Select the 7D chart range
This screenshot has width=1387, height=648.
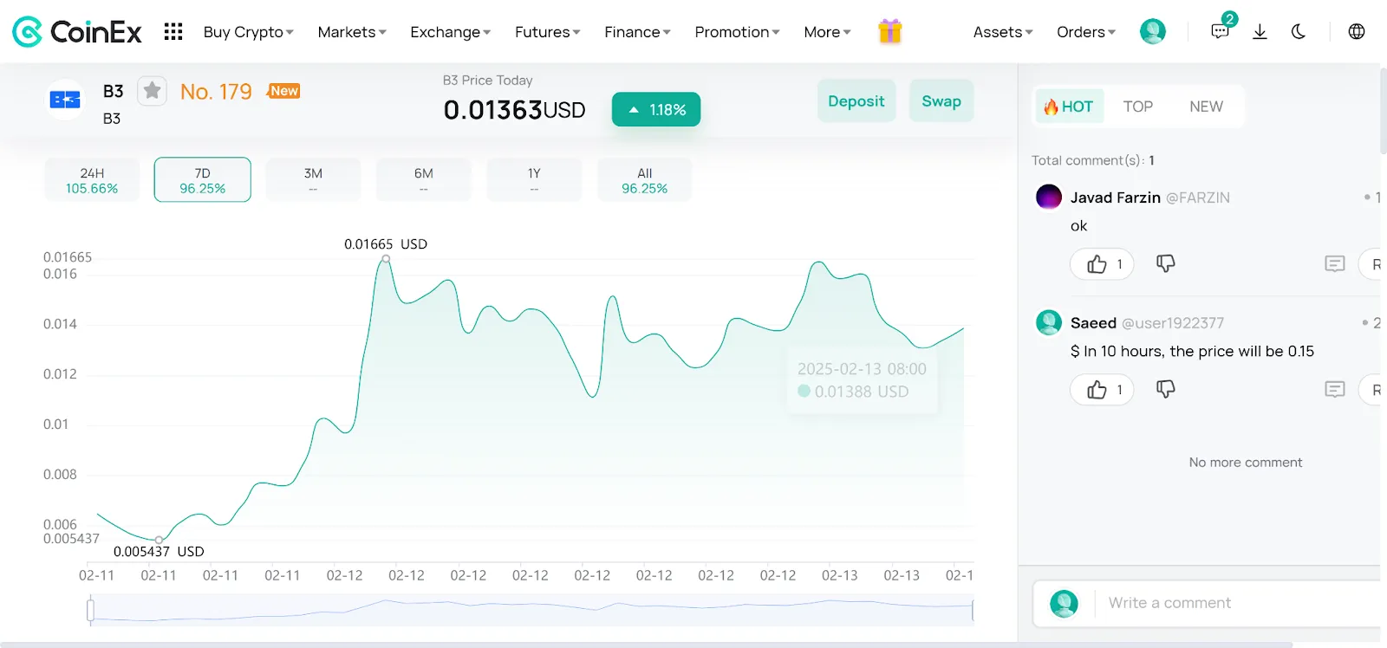[x=203, y=179]
